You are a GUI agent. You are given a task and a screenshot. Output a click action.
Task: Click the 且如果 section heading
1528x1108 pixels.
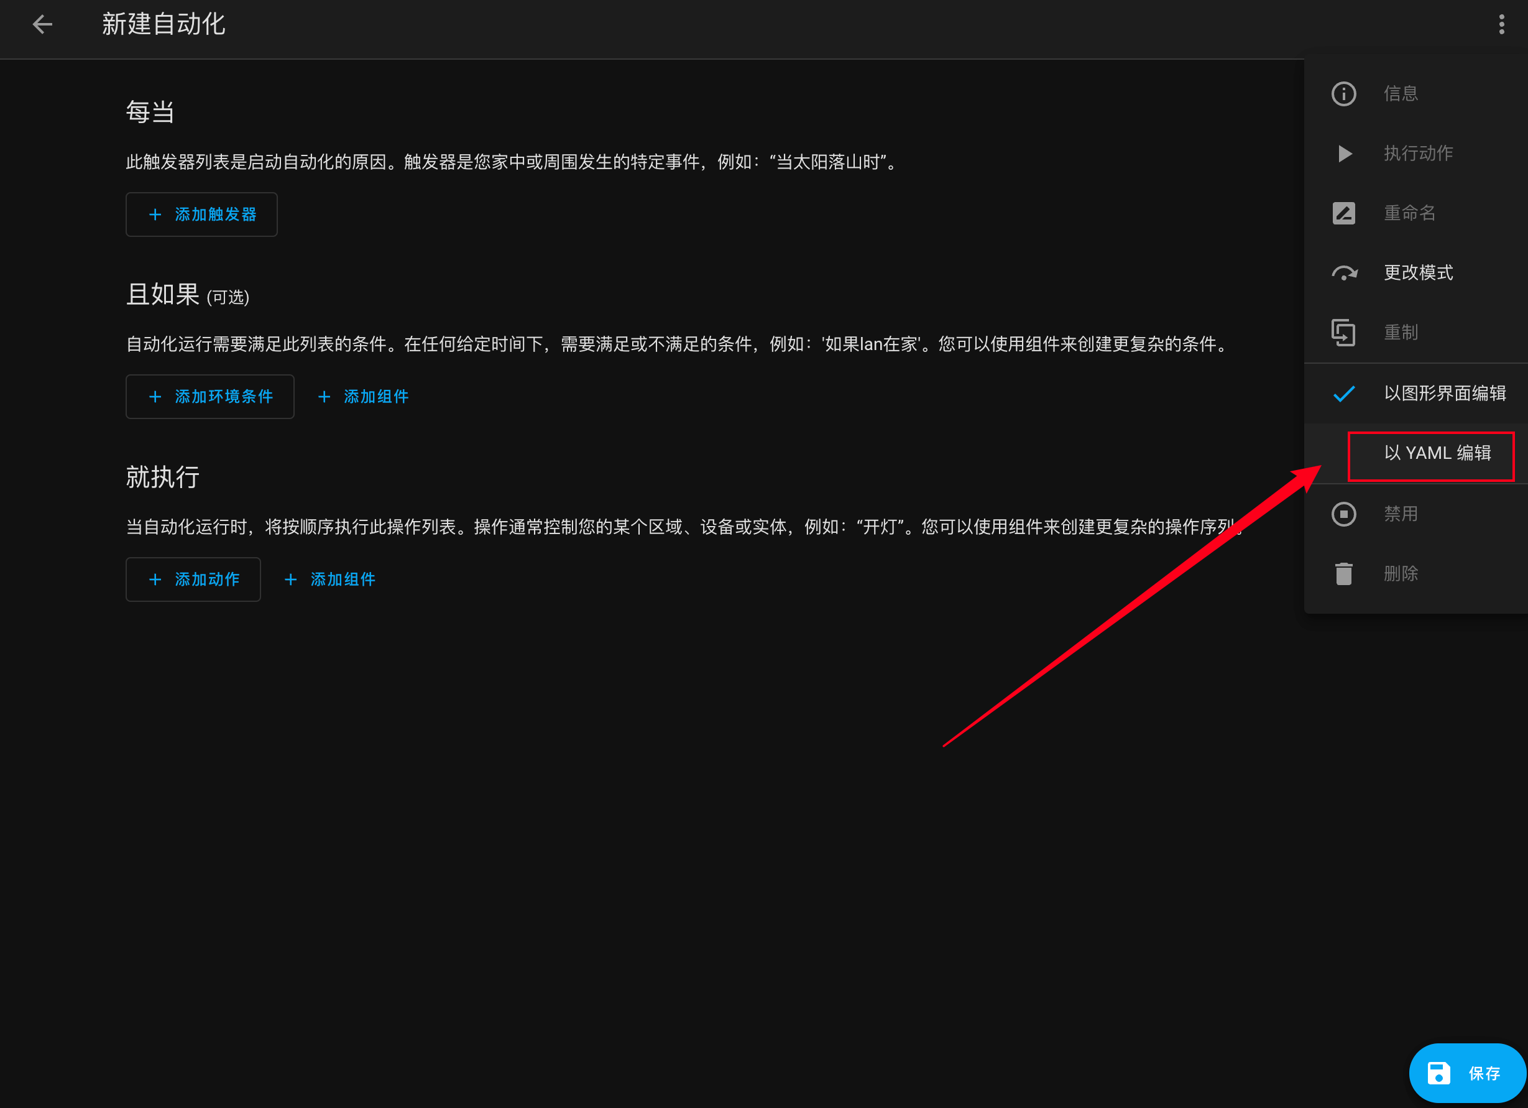[x=162, y=295]
